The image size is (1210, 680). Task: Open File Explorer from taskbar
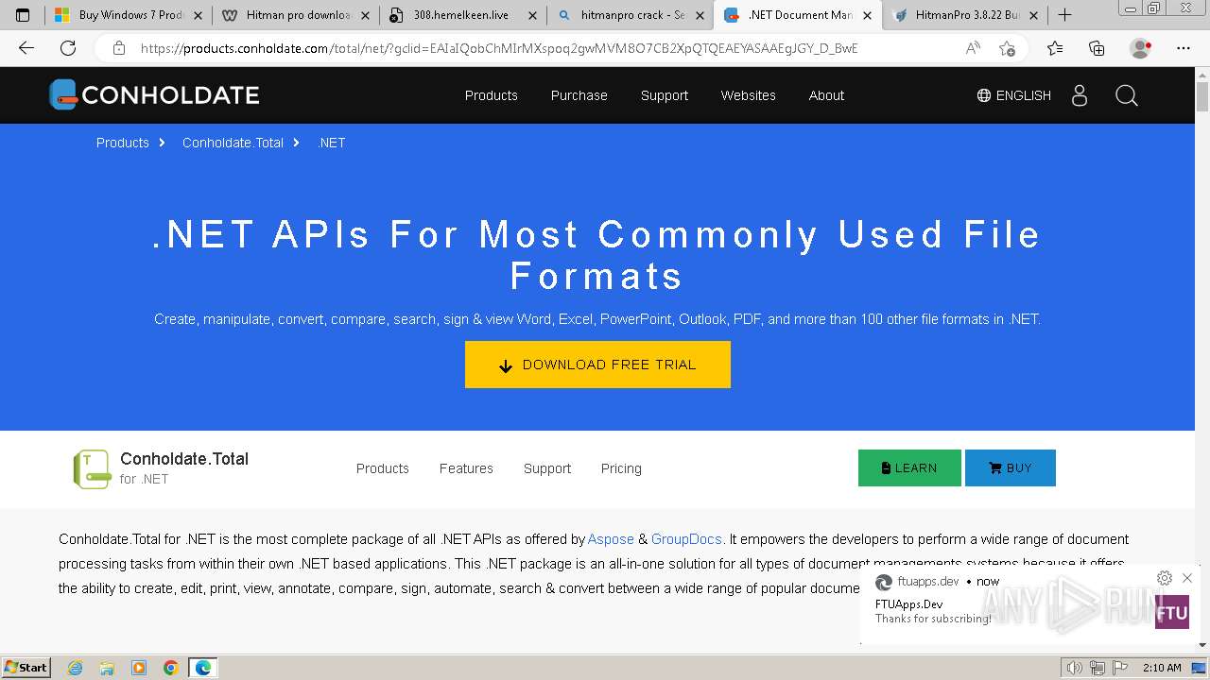click(107, 668)
